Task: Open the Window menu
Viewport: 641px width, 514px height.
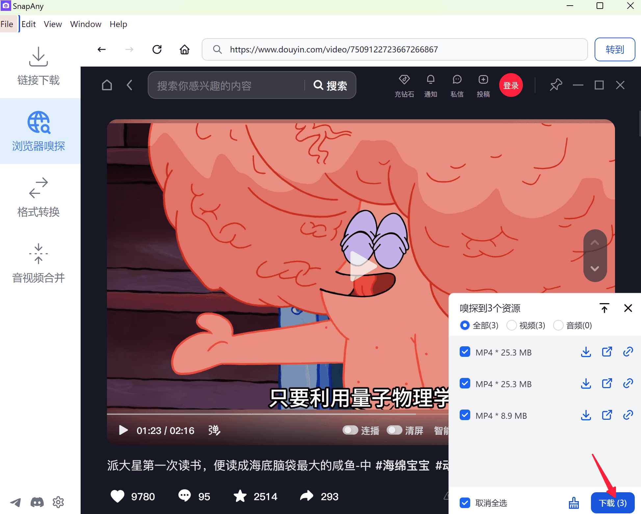Action: [x=85, y=24]
